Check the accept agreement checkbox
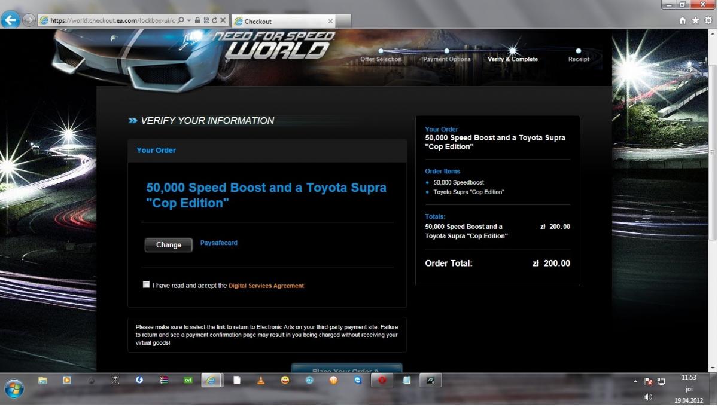718x407 pixels. (147, 284)
